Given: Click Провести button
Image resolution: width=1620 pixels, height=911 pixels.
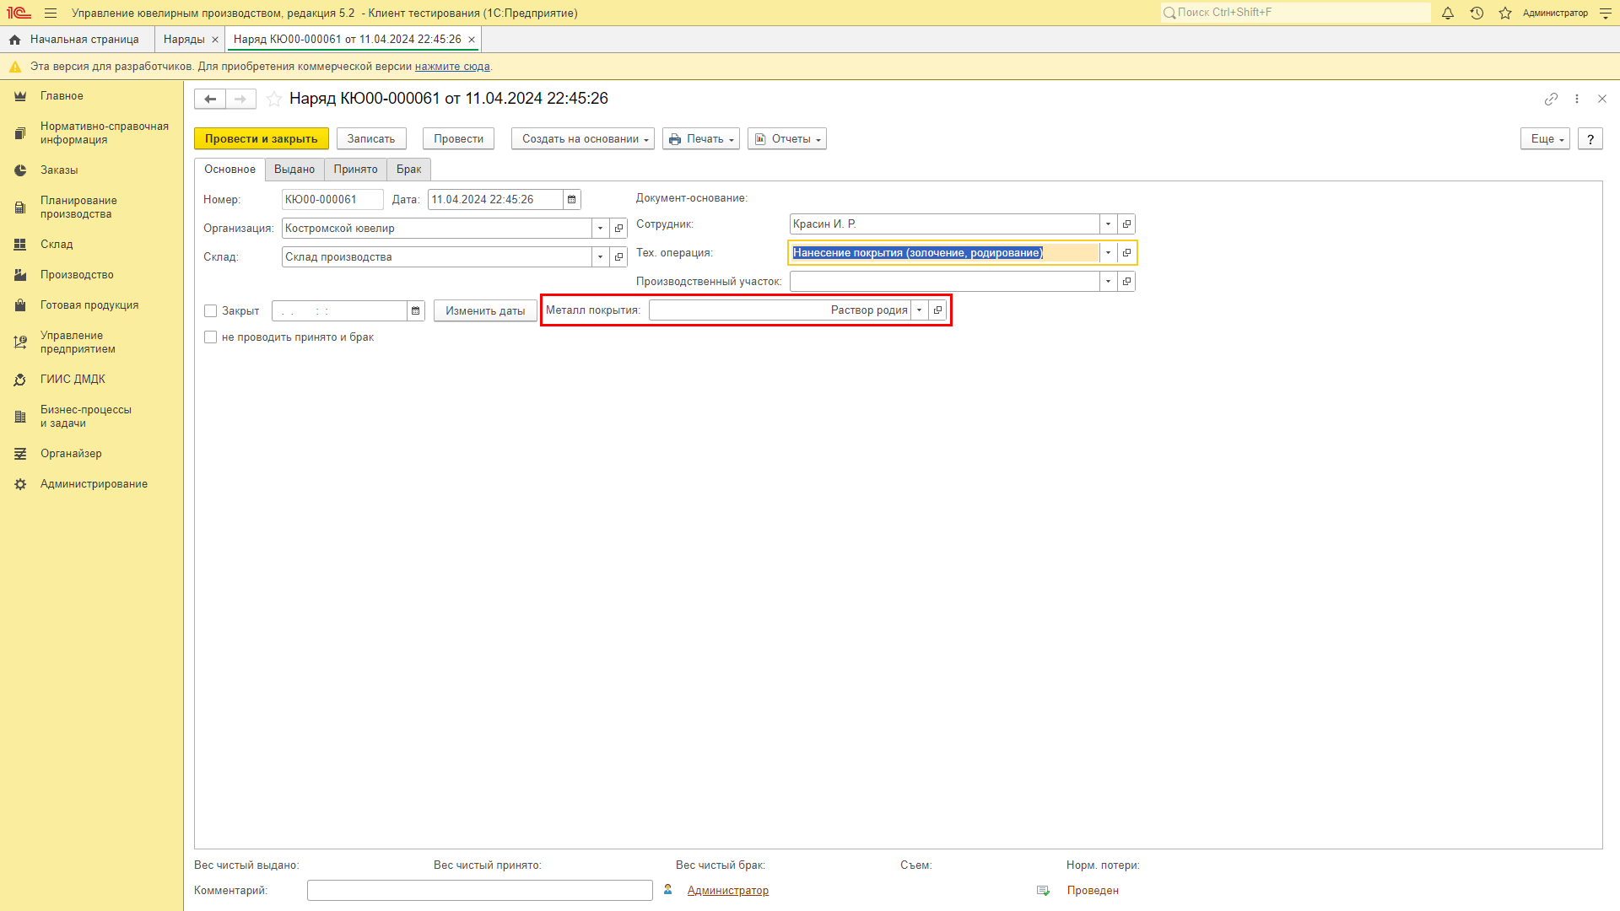Looking at the screenshot, I should coord(458,139).
